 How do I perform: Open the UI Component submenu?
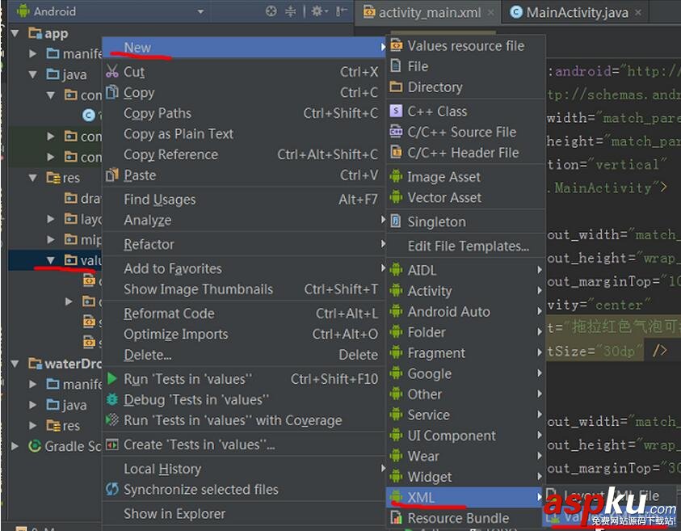click(466, 436)
